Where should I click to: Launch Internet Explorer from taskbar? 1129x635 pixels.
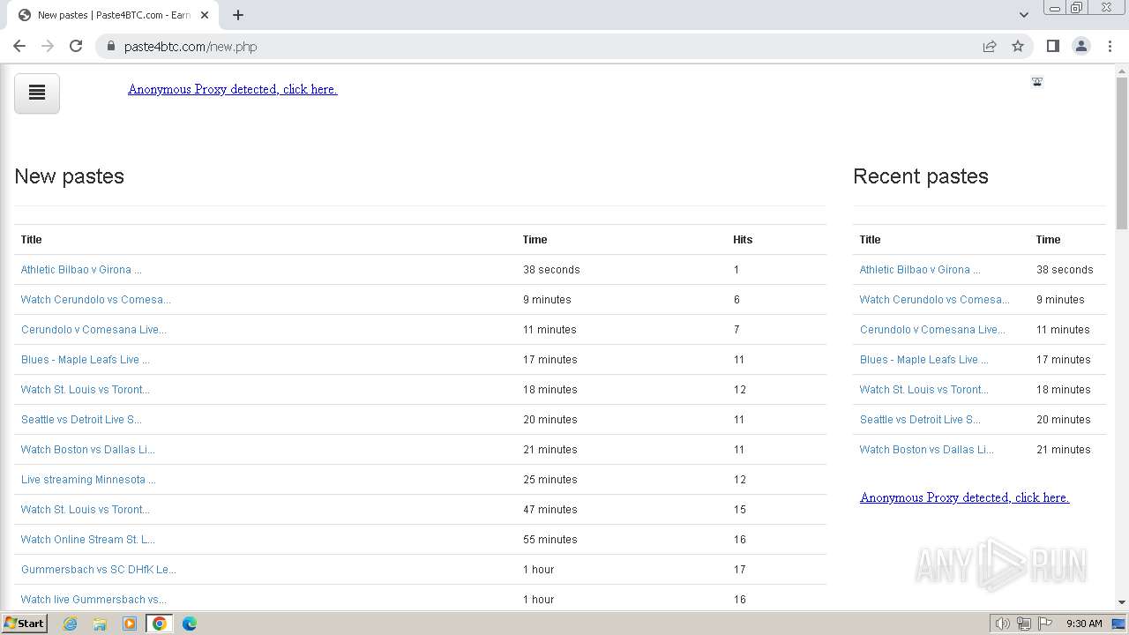pos(70,624)
